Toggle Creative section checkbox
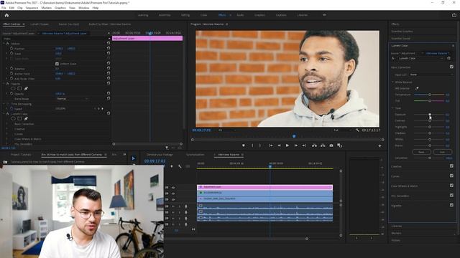 point(451,166)
